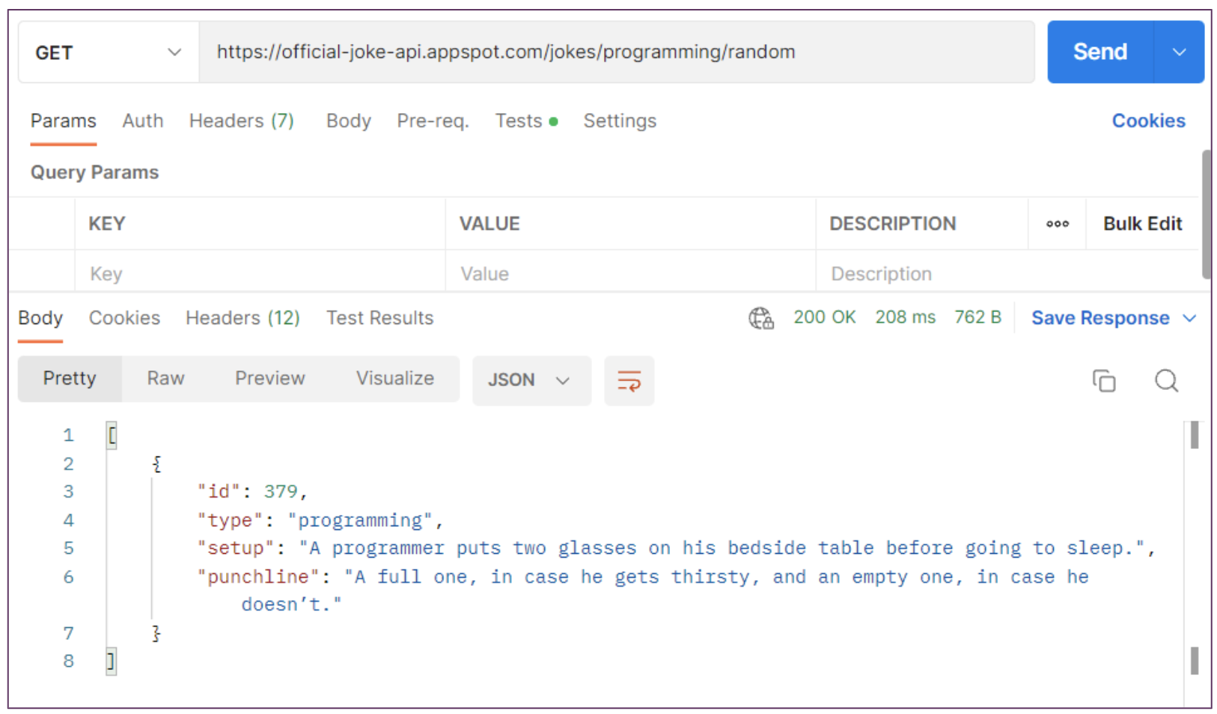Open the request Headers (7) tab

point(242,121)
